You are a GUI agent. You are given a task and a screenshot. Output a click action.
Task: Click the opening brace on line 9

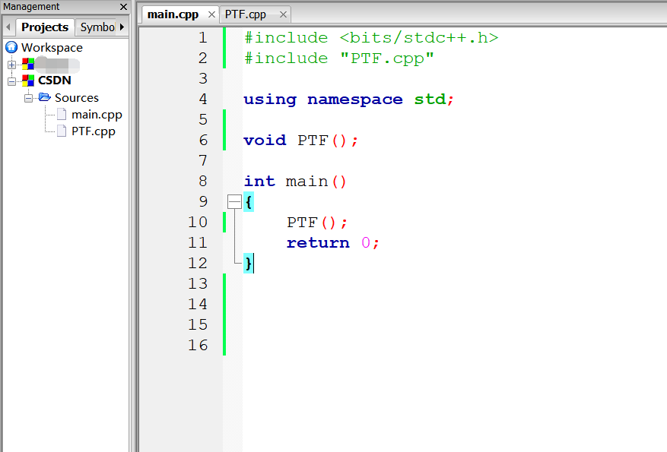249,202
